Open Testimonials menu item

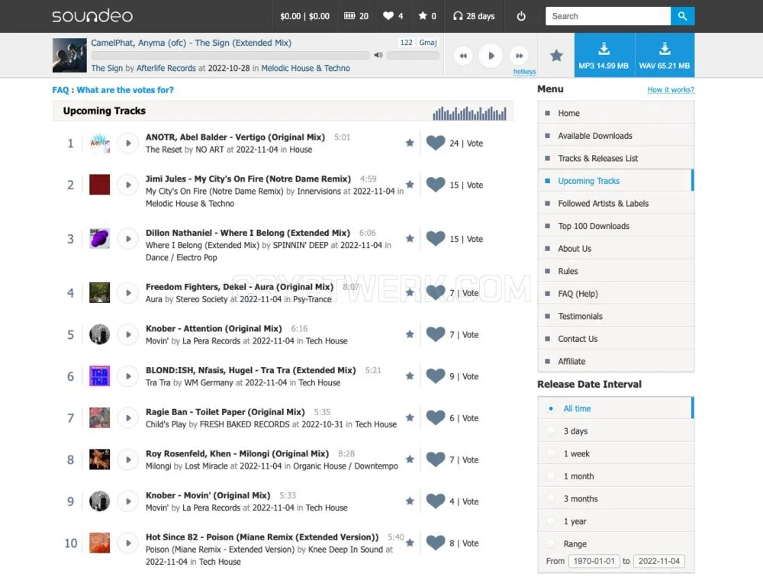tap(616, 316)
